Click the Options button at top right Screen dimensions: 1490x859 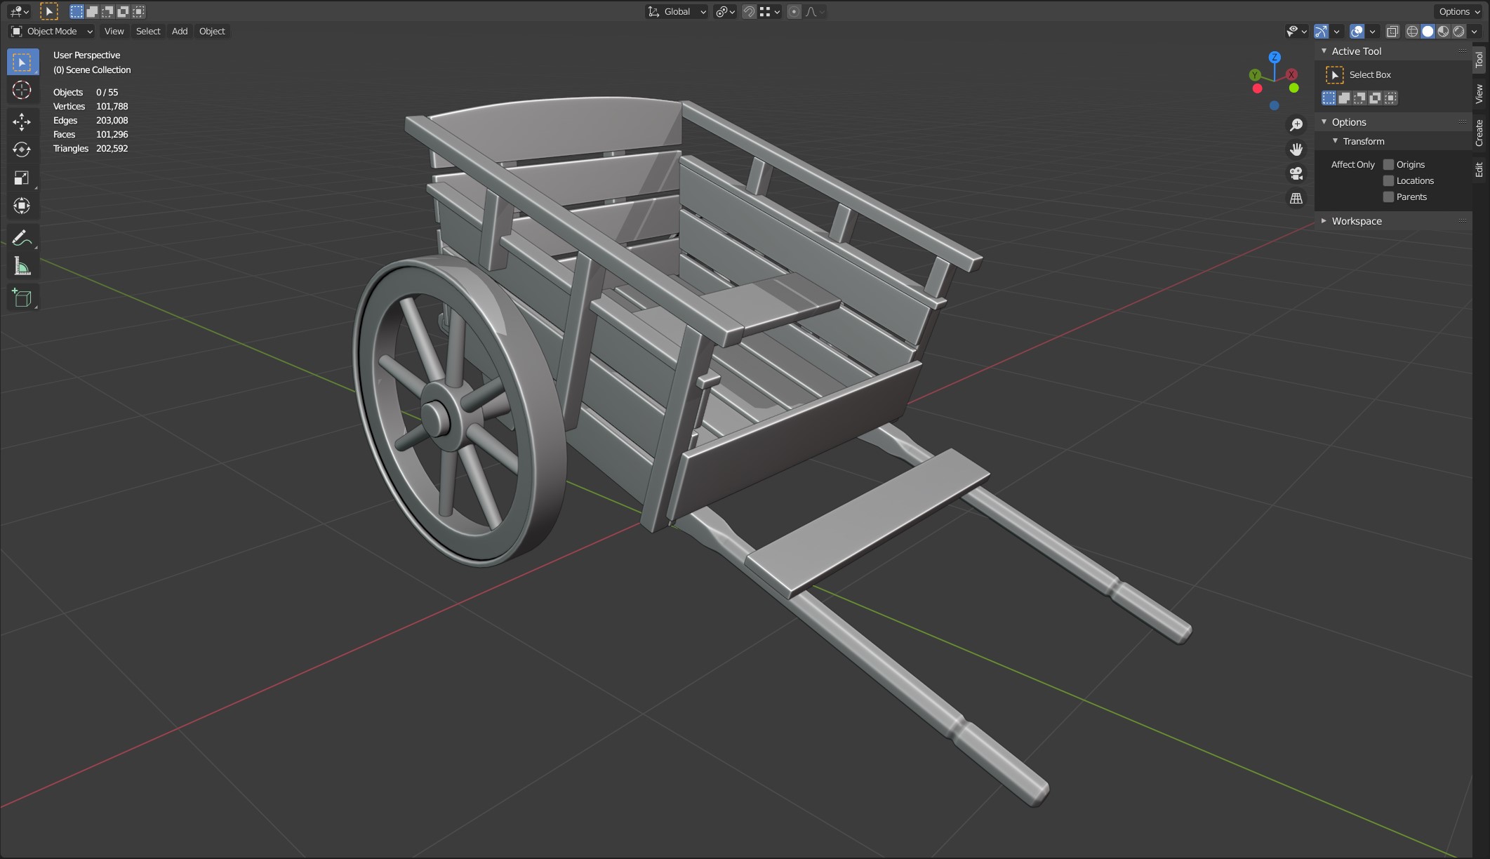(1459, 12)
